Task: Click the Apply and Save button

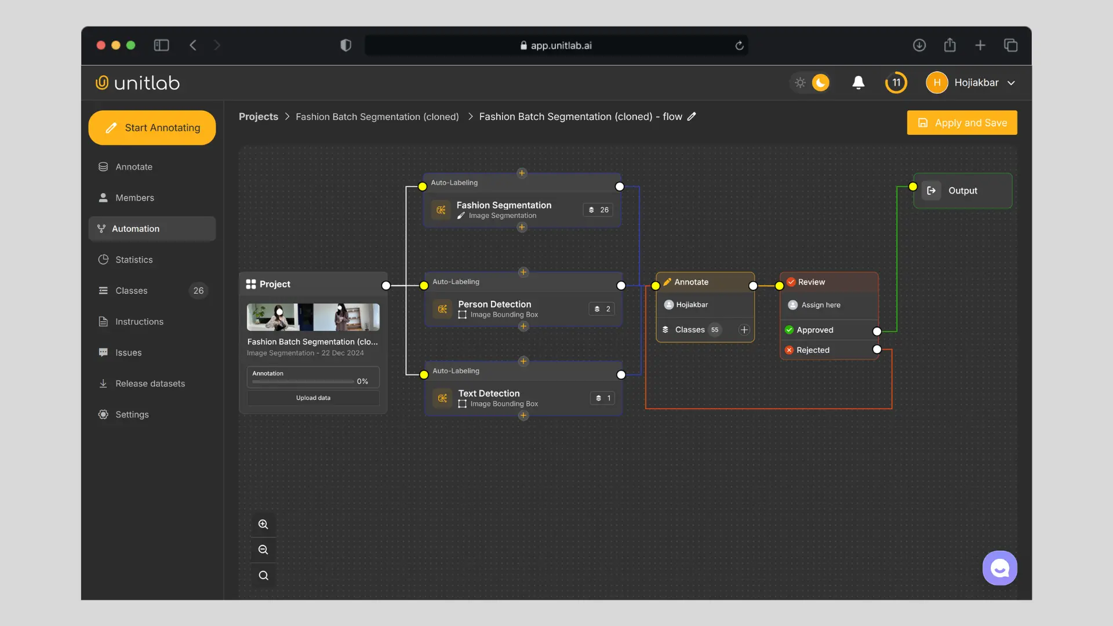Action: coord(962,123)
